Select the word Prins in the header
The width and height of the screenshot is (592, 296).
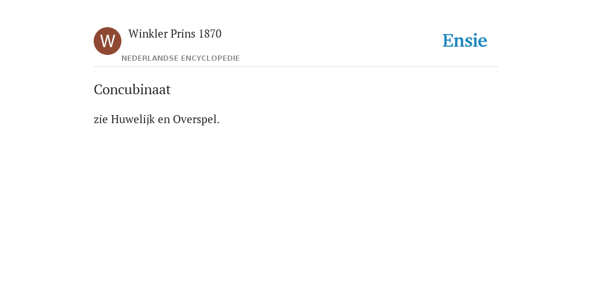[x=183, y=34]
